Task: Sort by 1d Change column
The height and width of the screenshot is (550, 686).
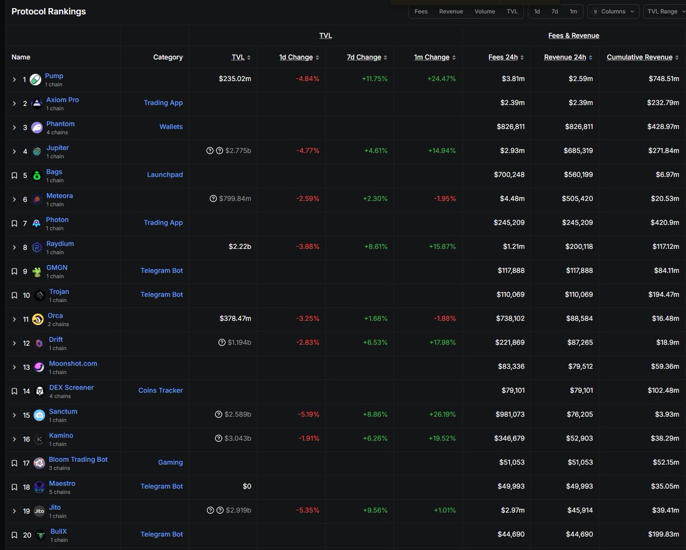Action: 299,57
